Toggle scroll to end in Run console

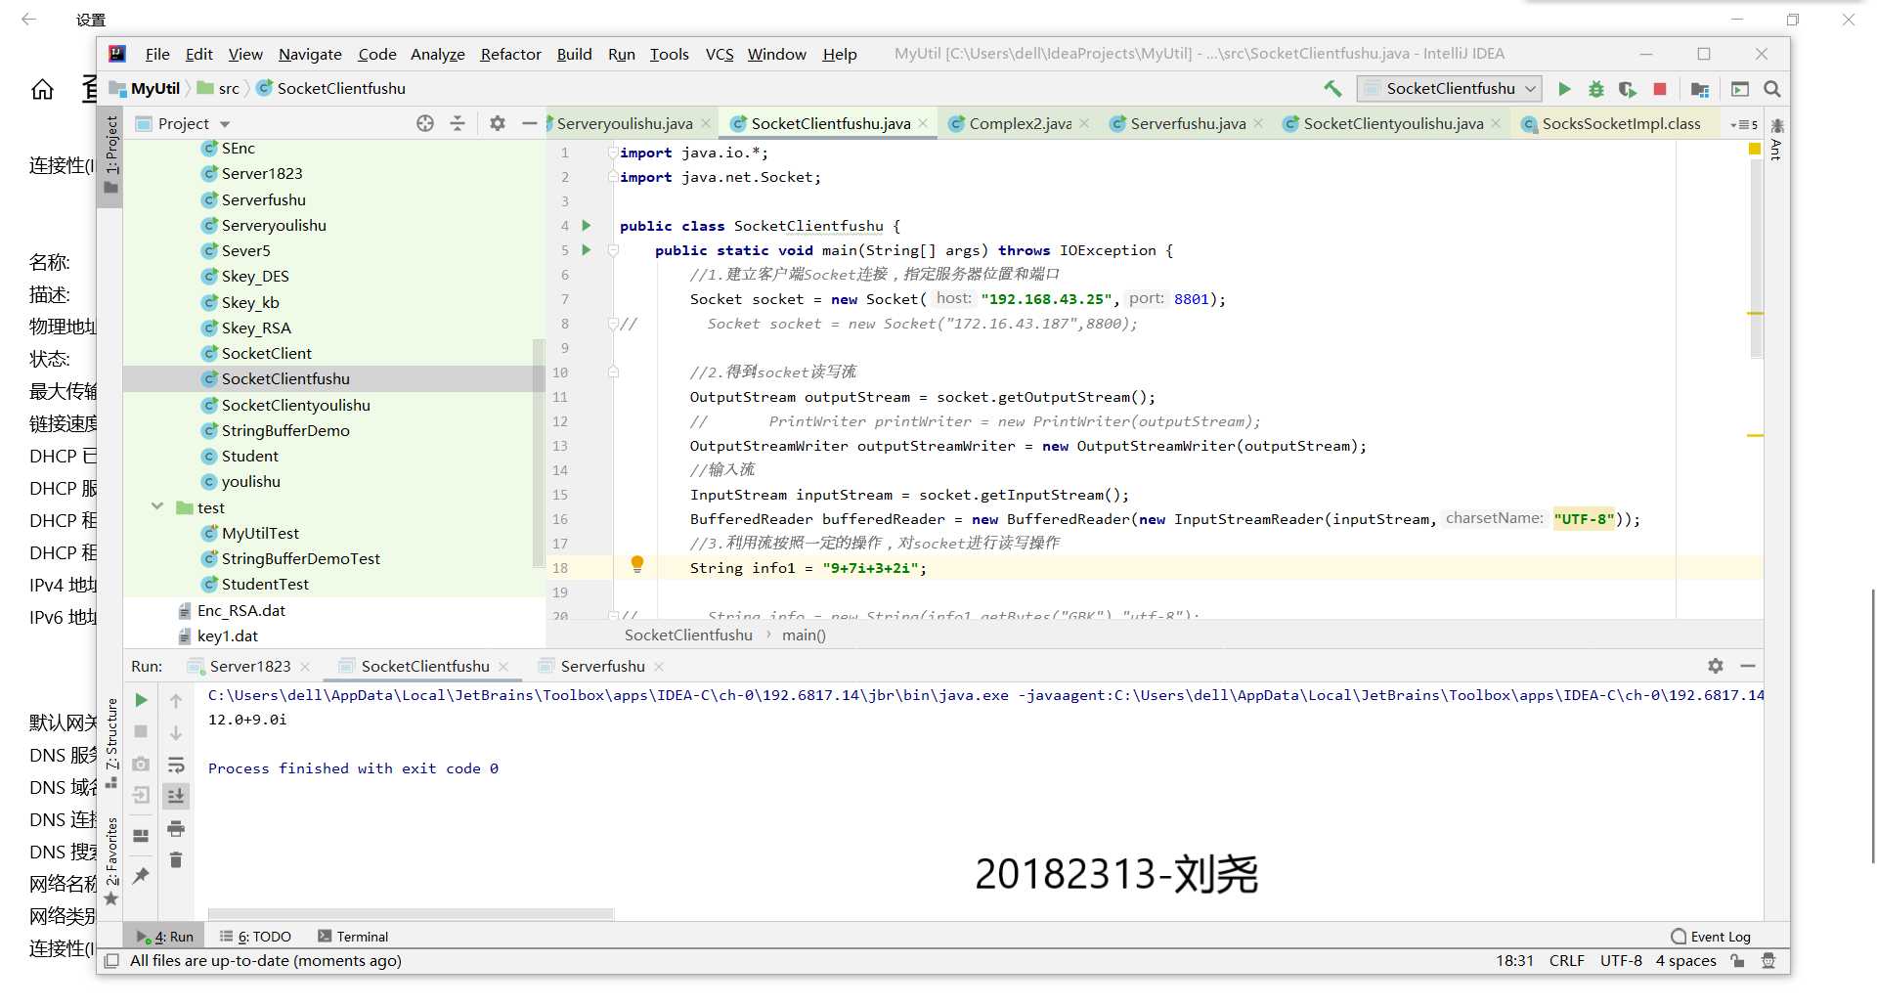click(x=176, y=796)
